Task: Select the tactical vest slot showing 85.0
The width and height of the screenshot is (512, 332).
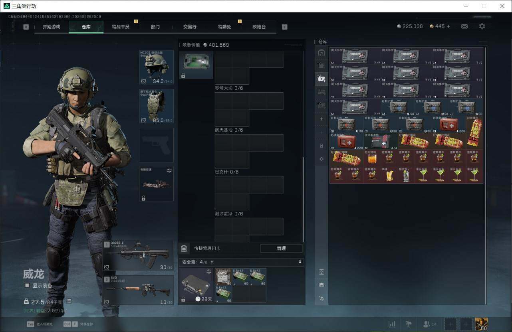Action: point(156,106)
